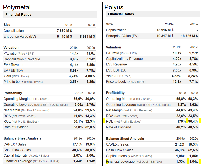This screenshot has width=201, height=166.
Task: Select Polymetal's Enterprise Value (EV) row label
Action: (x=20, y=36)
